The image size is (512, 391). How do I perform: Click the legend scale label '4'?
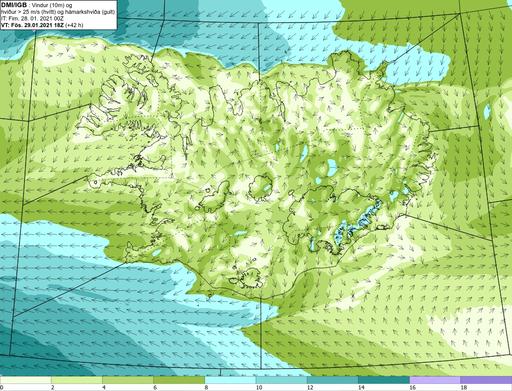(104, 387)
